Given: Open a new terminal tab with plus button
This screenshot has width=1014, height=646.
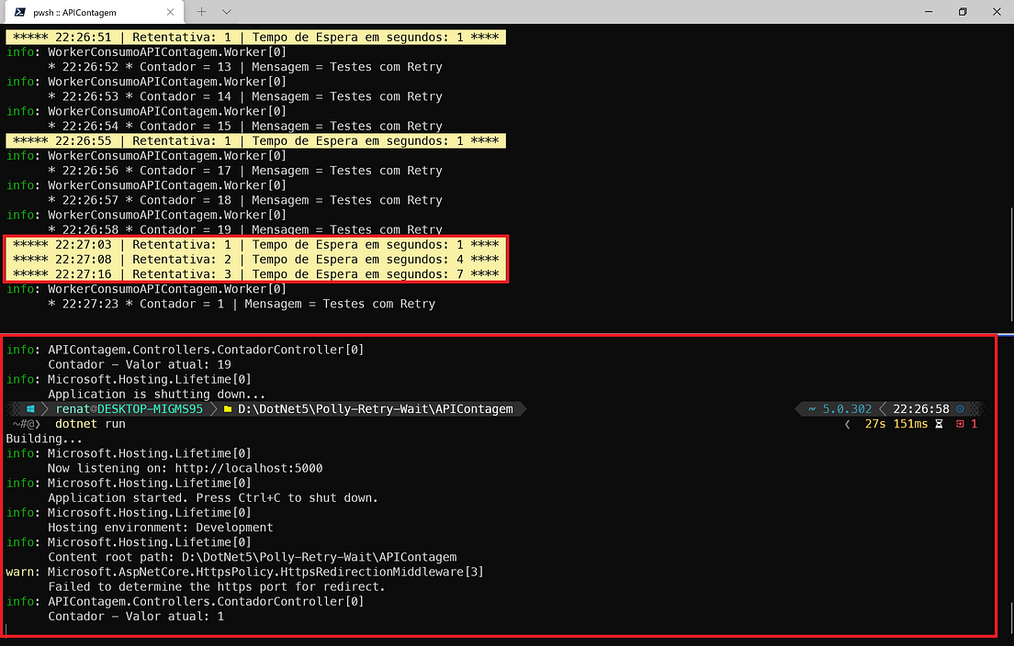Looking at the screenshot, I should (x=200, y=13).
